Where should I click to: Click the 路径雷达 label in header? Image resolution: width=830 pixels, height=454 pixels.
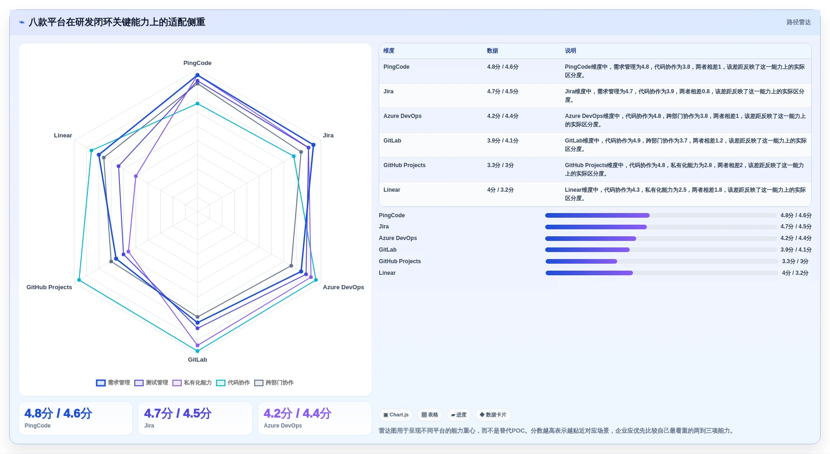coord(798,22)
